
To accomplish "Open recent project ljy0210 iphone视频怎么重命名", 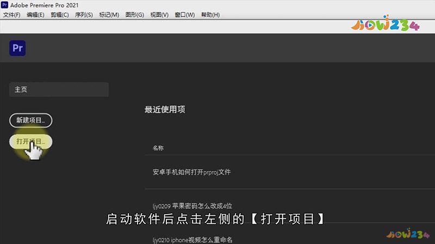I will (x=192, y=240).
